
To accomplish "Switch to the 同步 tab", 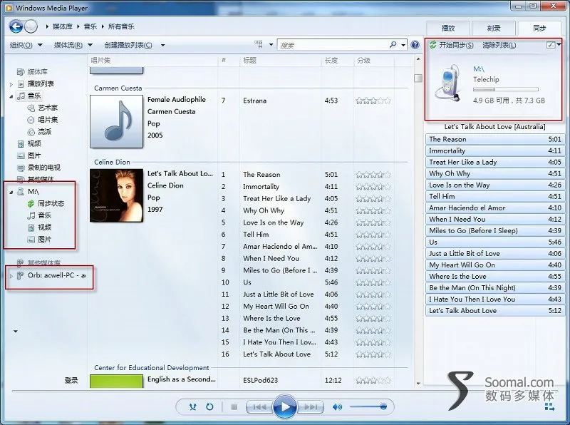I will [539, 28].
